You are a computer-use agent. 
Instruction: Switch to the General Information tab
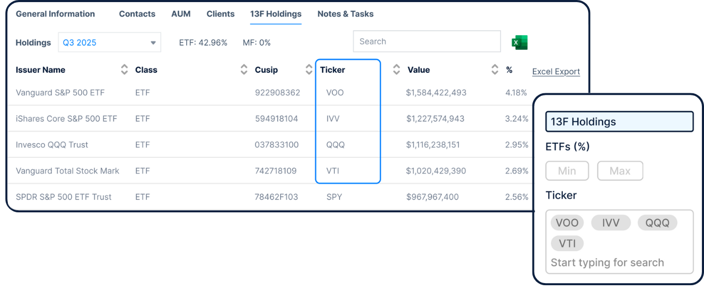click(x=55, y=14)
